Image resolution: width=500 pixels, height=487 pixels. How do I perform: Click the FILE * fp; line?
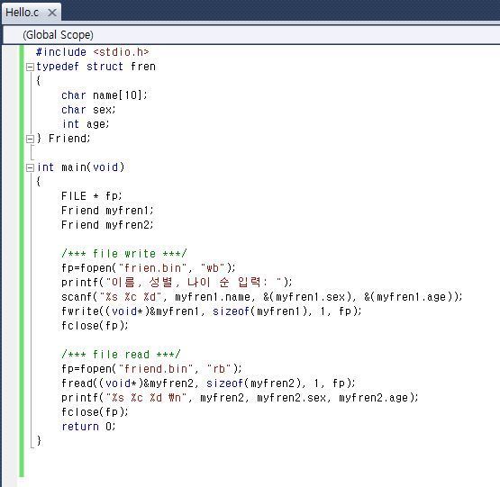click(x=92, y=196)
